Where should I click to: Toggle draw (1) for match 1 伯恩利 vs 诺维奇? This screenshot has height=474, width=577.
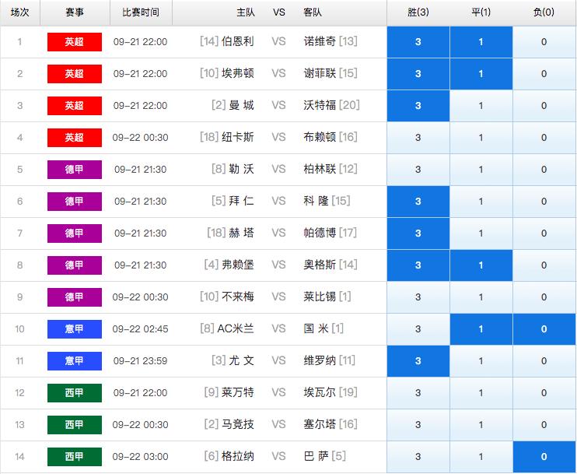point(481,42)
